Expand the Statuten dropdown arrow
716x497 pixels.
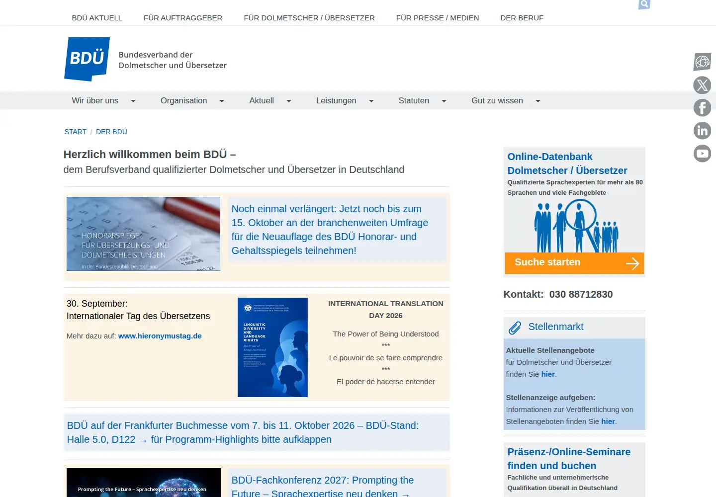444,101
